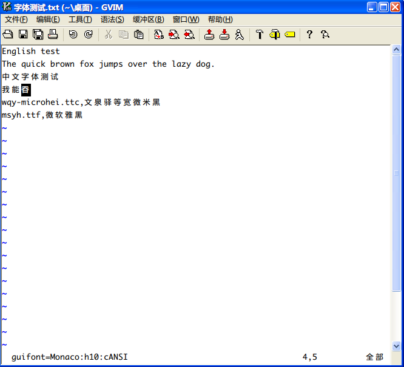The width and height of the screenshot is (404, 367).
Task: Click the text 'wqy-microhei.ttc'
Action: (x=41, y=103)
